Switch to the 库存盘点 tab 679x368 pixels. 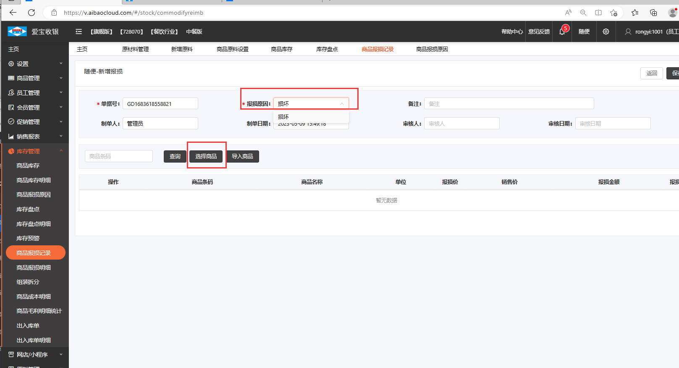[327, 49]
